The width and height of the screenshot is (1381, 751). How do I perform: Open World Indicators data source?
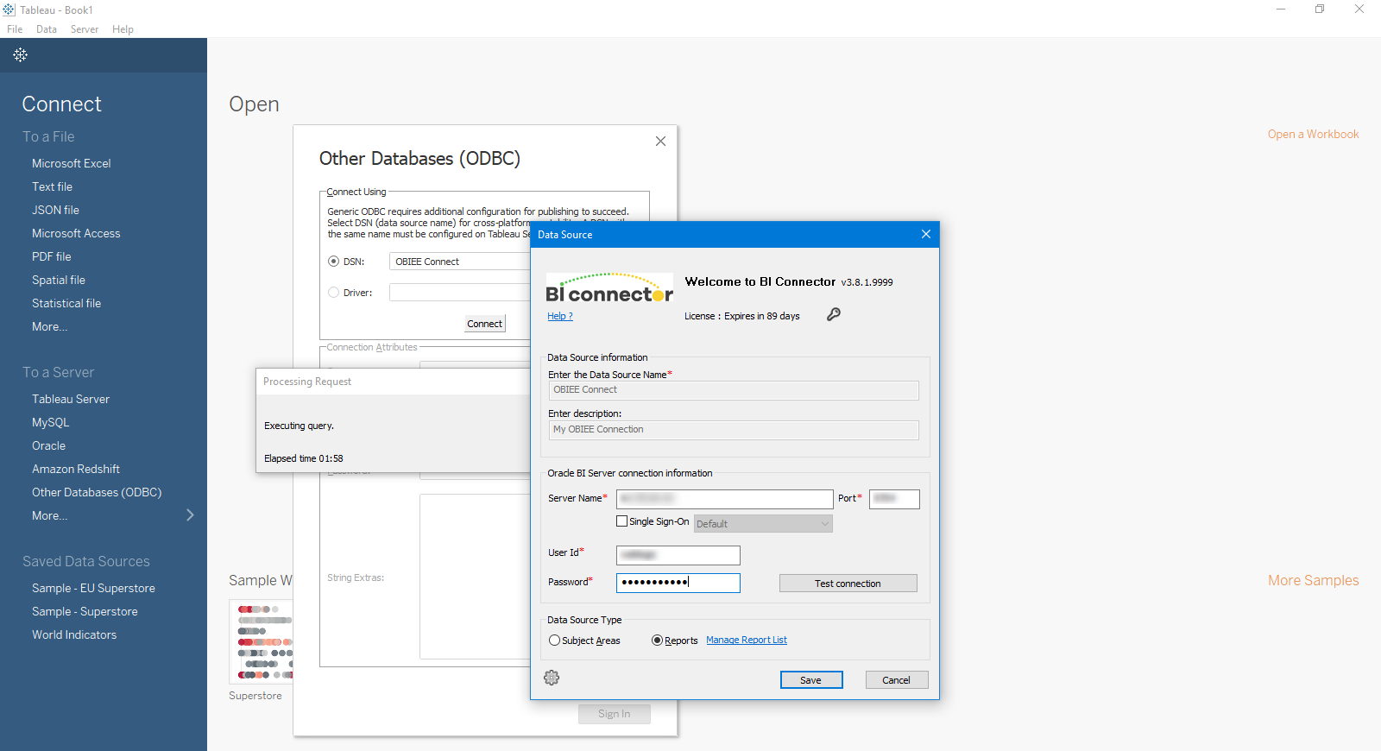74,634
